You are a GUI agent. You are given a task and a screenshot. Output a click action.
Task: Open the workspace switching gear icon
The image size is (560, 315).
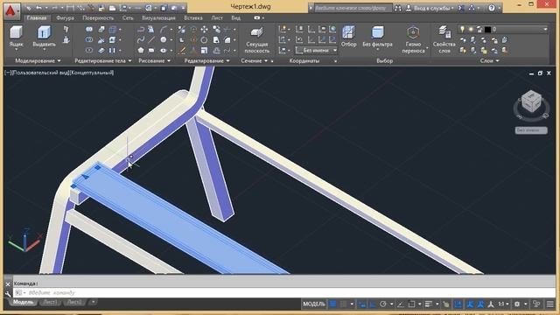[x=517, y=304]
